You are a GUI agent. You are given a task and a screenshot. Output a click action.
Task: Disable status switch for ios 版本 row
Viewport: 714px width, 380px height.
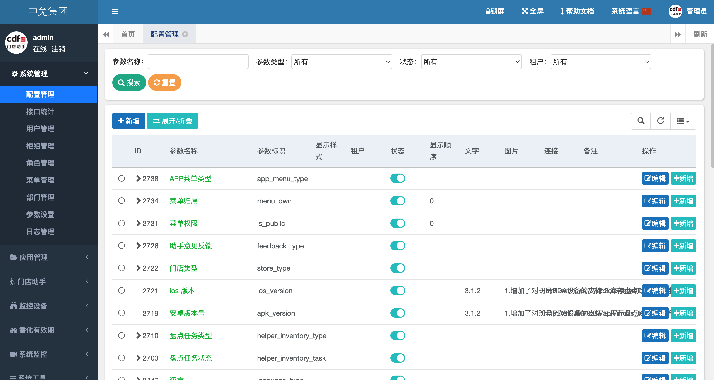tap(397, 291)
